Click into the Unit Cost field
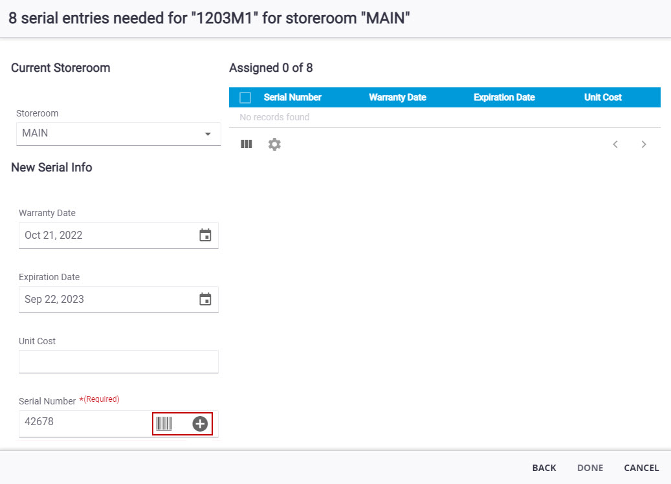This screenshot has height=484, width=671. point(118,361)
